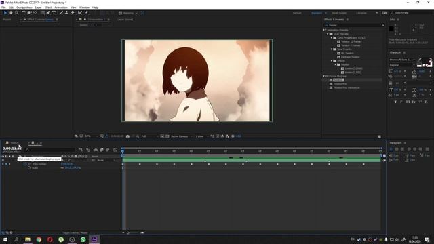Screen dimensions: 434x244
Task: Click the eyedropper in Character panel
Action: pos(419,60)
